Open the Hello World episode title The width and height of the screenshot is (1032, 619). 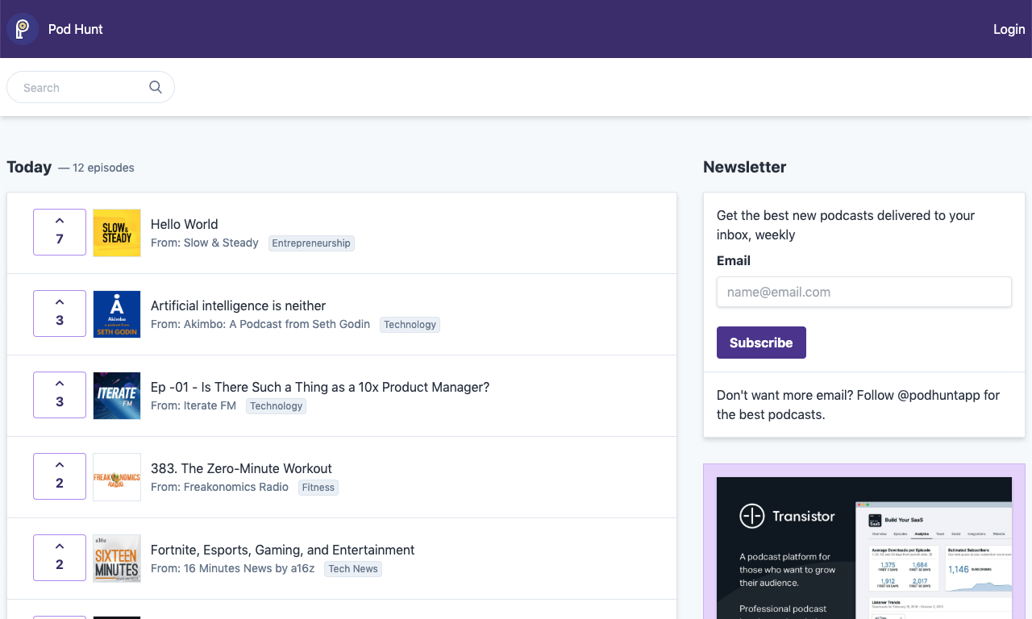coord(185,224)
